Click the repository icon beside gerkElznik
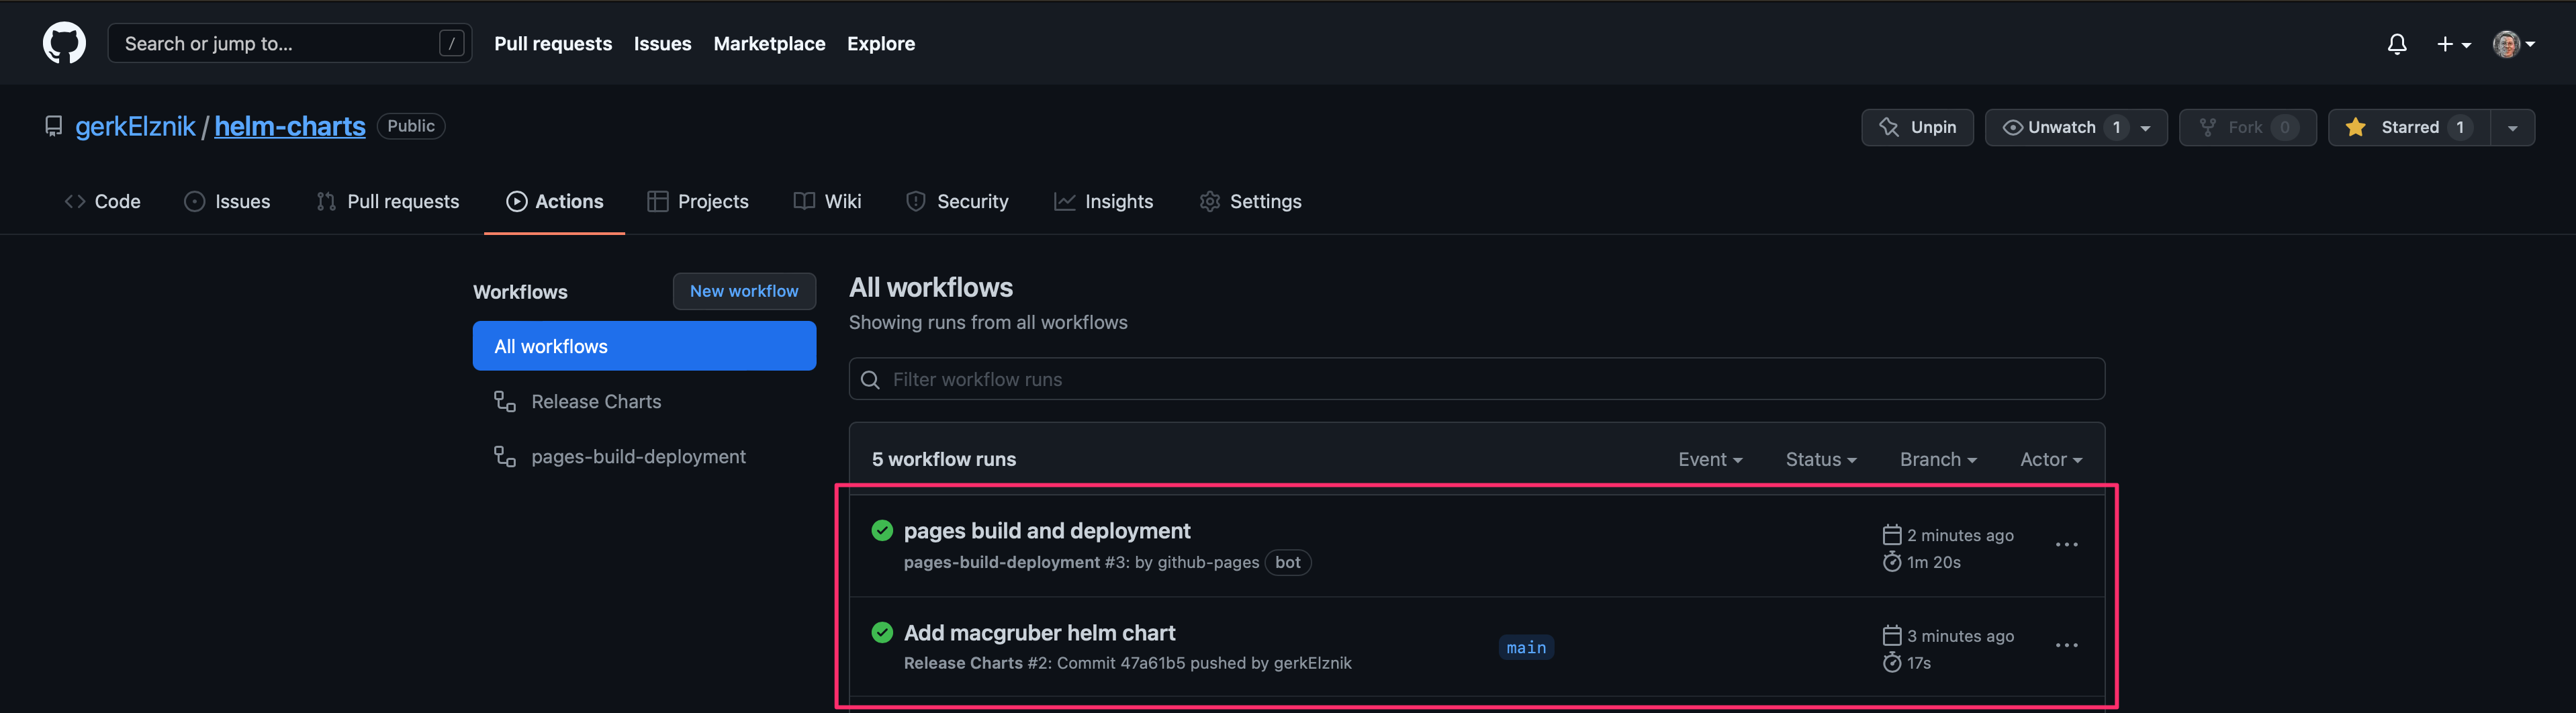The width and height of the screenshot is (2576, 713). (53, 126)
